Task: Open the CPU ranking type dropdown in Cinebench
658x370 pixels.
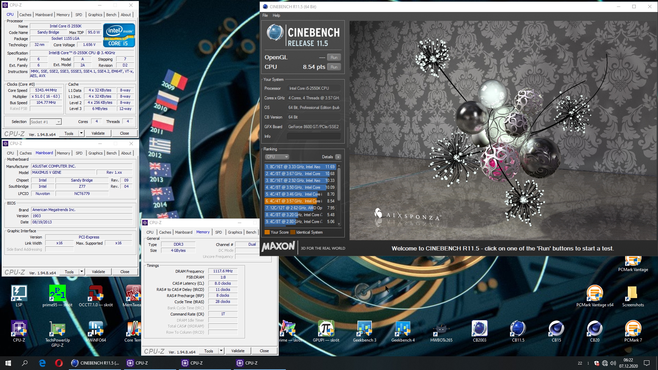Action: 277,157
